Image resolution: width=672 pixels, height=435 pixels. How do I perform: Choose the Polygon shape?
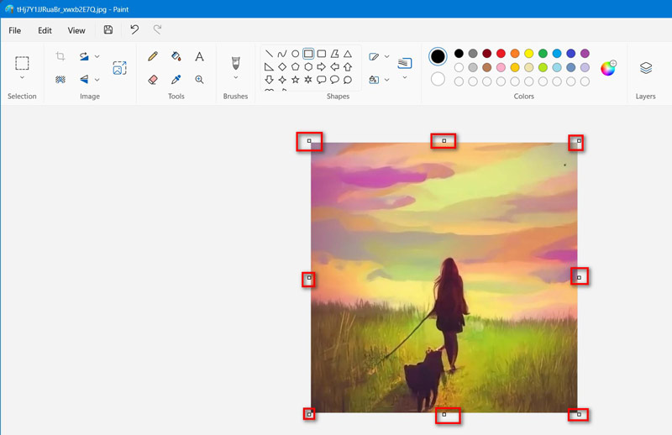pyautogui.click(x=334, y=54)
